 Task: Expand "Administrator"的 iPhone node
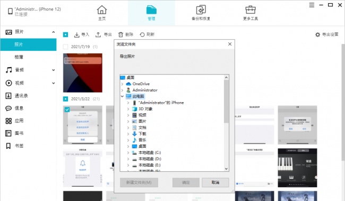point(128,103)
